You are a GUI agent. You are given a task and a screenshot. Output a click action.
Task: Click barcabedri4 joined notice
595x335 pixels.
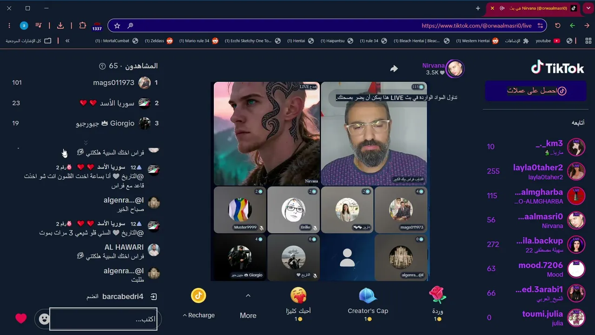(x=122, y=296)
